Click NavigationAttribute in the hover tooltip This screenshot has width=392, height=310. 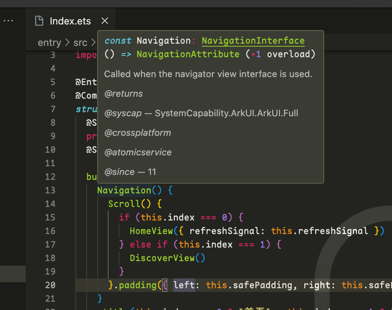[188, 54]
